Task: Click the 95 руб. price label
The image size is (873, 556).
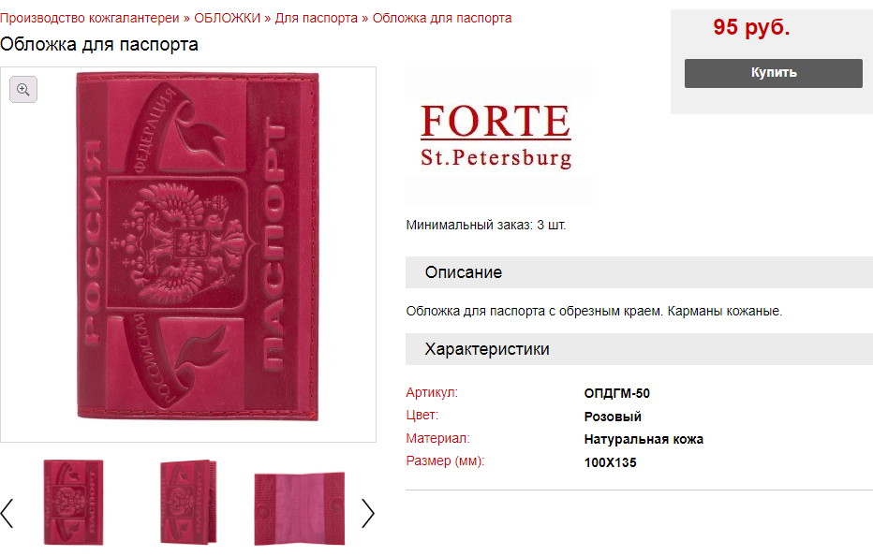Action: (751, 27)
